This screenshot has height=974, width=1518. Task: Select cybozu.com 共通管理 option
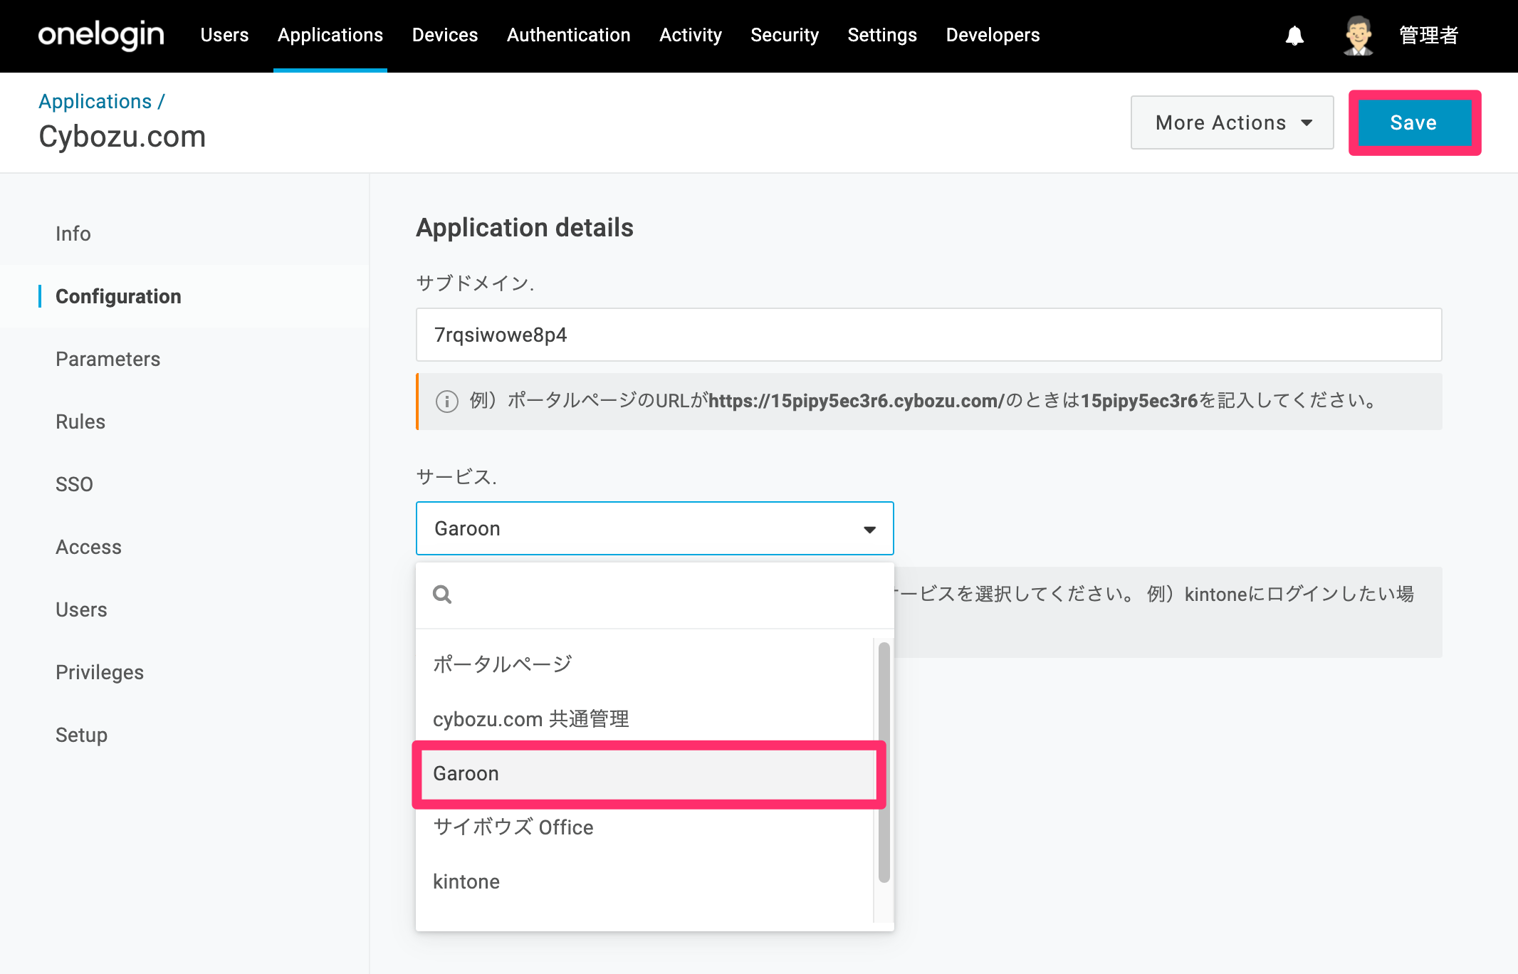645,719
